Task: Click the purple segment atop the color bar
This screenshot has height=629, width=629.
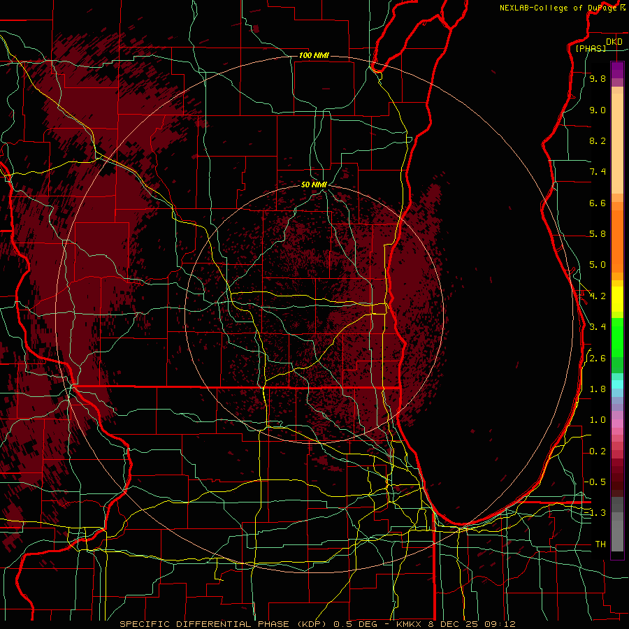Action: coord(617,70)
